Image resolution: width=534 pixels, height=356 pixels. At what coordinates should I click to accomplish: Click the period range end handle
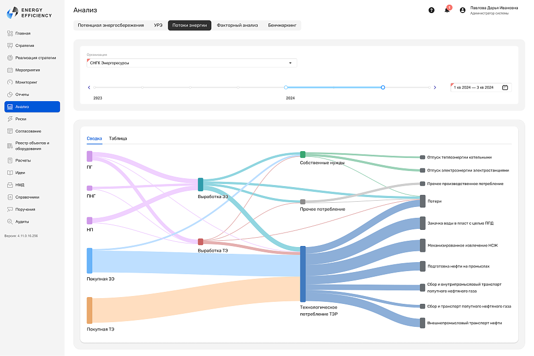point(383,88)
